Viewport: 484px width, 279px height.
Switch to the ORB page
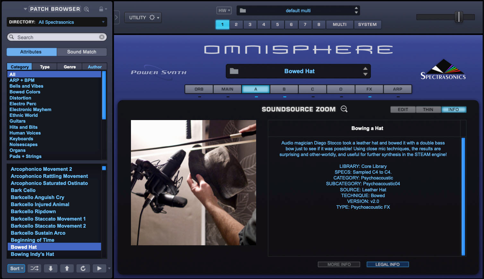point(199,89)
